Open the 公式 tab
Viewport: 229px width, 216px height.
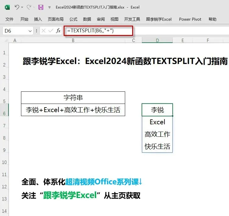click(73, 19)
